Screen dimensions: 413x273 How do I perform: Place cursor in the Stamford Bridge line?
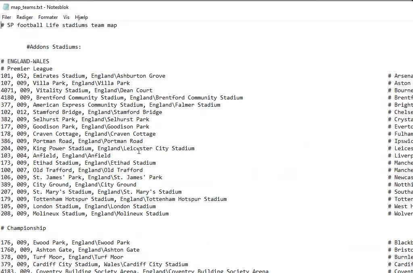pyautogui.click(x=81, y=112)
